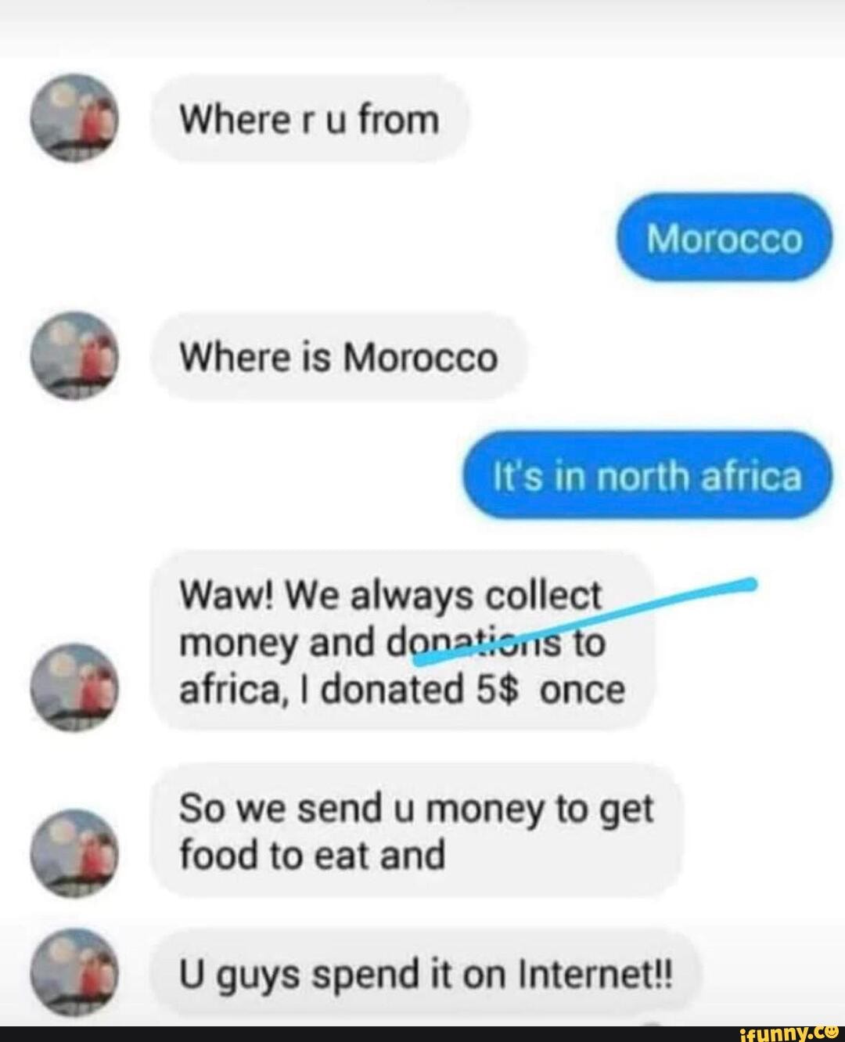Tap the avatar next to "So we send u money"
Image resolution: width=845 pixels, height=1042 pixels.
pos(75,852)
